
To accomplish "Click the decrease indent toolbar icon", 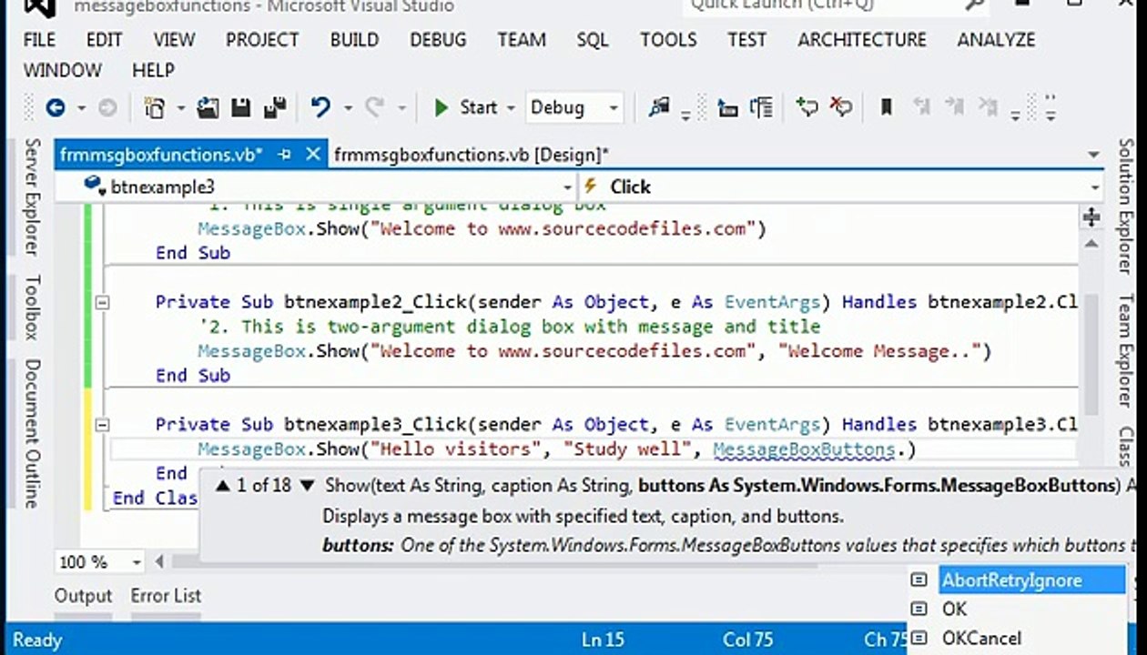I will click(x=727, y=108).
